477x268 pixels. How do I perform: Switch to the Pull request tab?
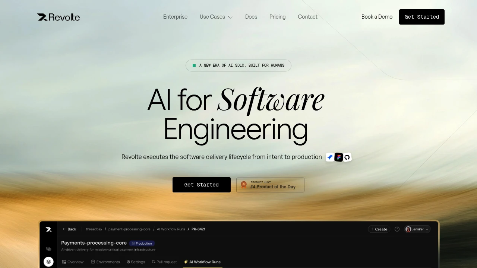[164, 262]
